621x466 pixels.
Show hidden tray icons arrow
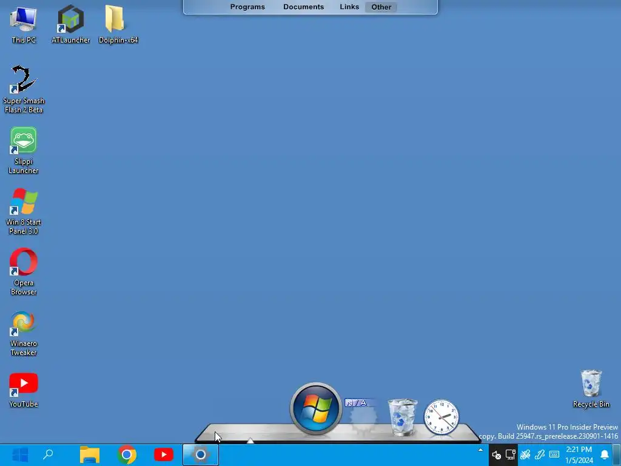480,450
